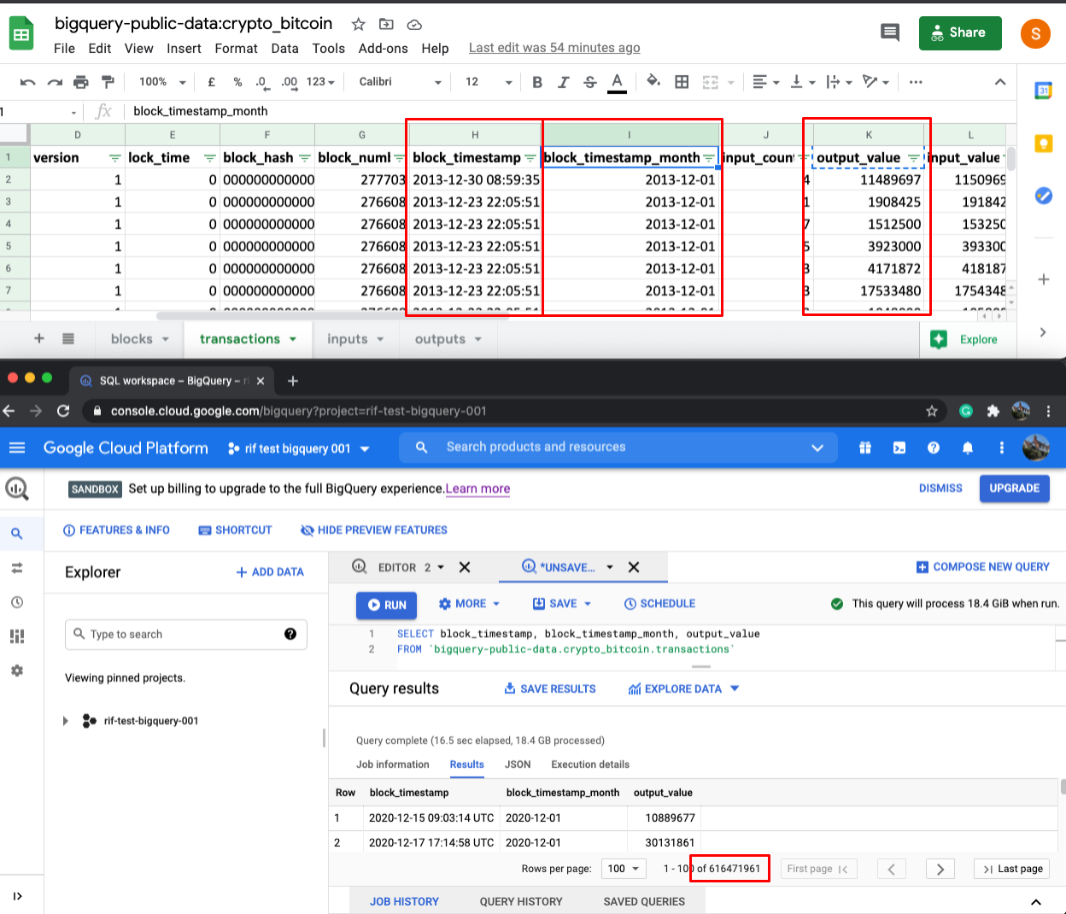Open Google Tasks side panel
Viewport: 1066px width, 914px height.
[1043, 196]
